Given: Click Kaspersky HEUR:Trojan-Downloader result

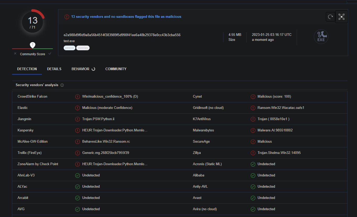Looking at the screenshot, I should point(115,130).
